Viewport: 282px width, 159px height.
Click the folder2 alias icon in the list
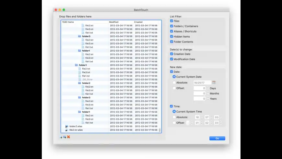(x=67, y=126)
